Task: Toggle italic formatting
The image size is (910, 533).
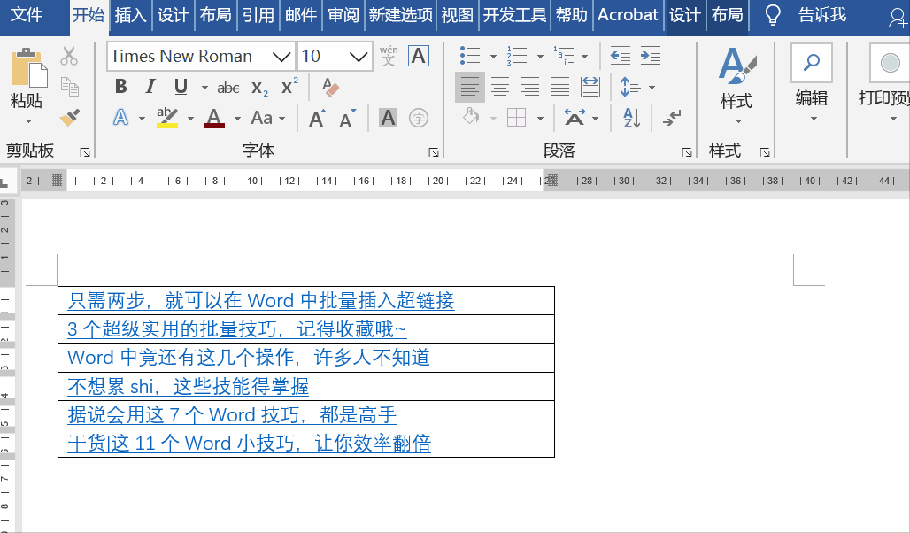Action: tap(150, 87)
